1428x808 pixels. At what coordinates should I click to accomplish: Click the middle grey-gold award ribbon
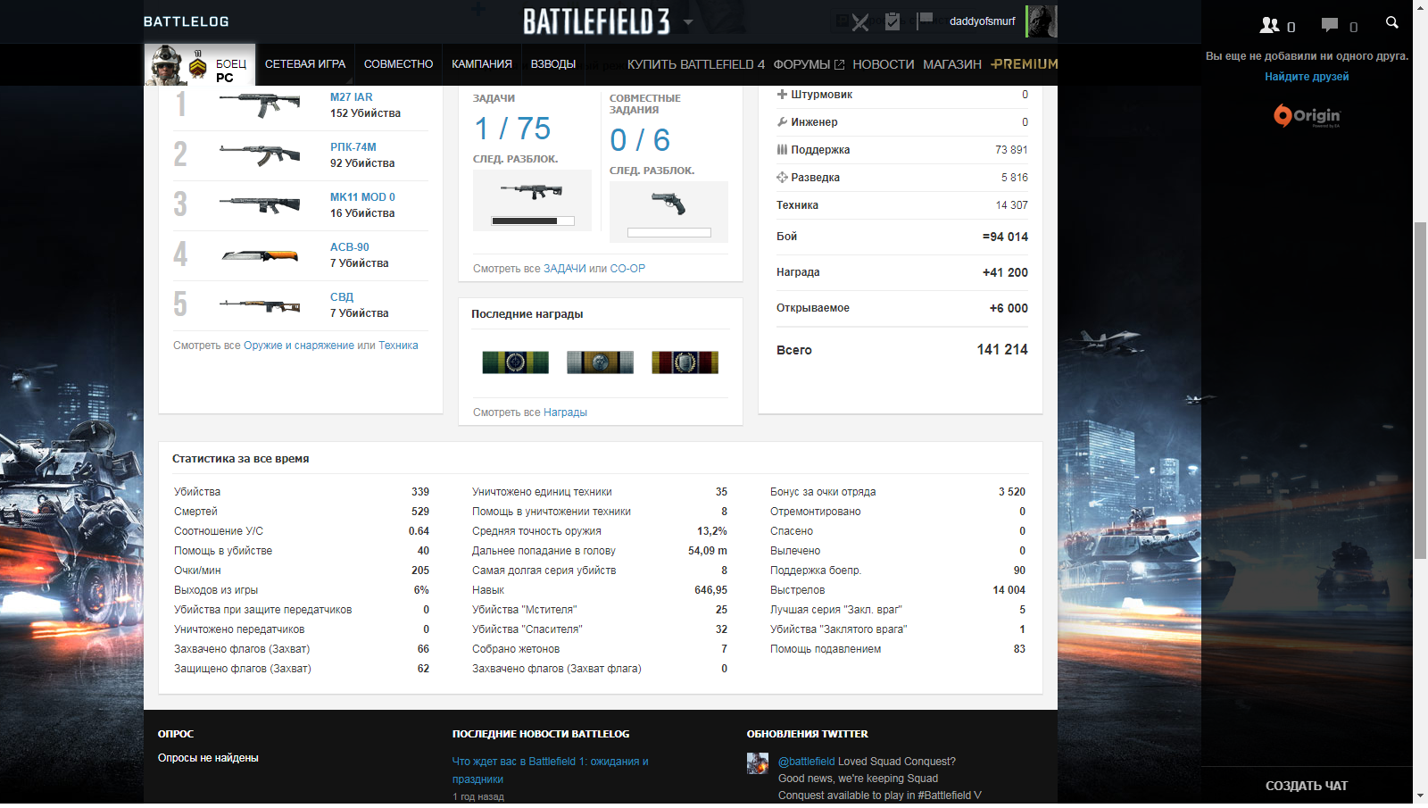[x=600, y=362]
